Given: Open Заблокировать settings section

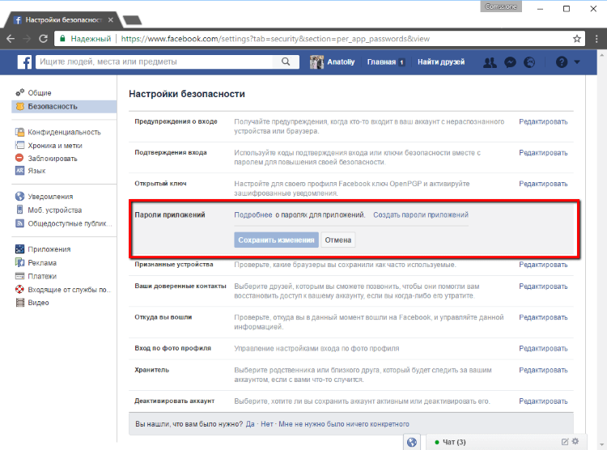Looking at the screenshot, I should click(x=53, y=159).
